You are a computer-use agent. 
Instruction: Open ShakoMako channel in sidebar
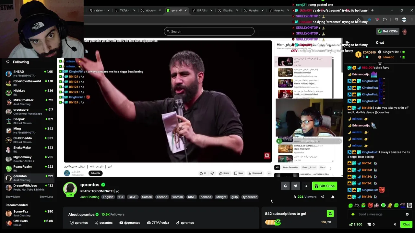(29, 149)
